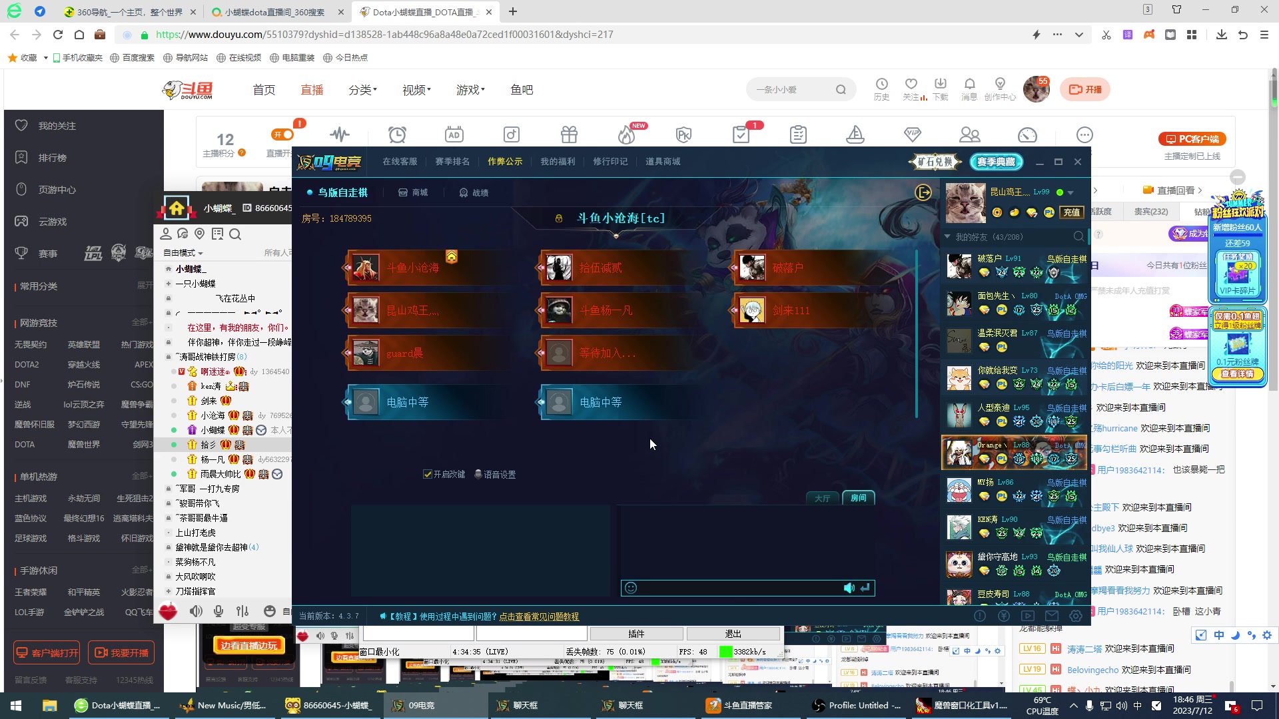Expand the 一只小蝴蝶 channel node

(169, 284)
